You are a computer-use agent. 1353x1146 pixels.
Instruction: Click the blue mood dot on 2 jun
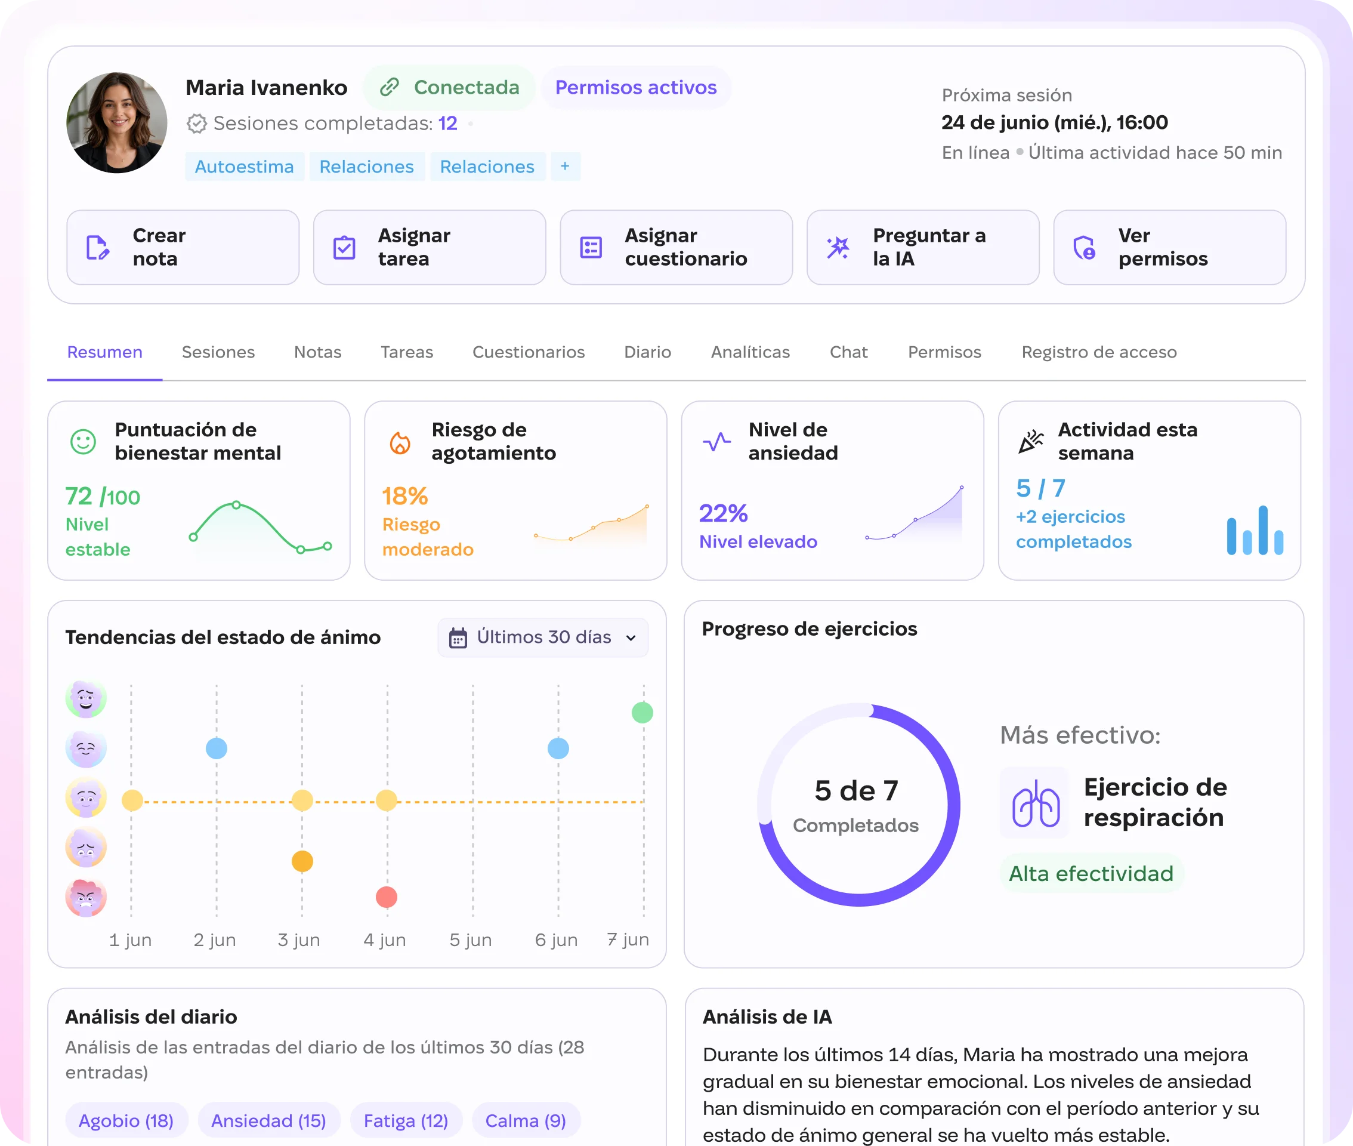click(x=216, y=748)
